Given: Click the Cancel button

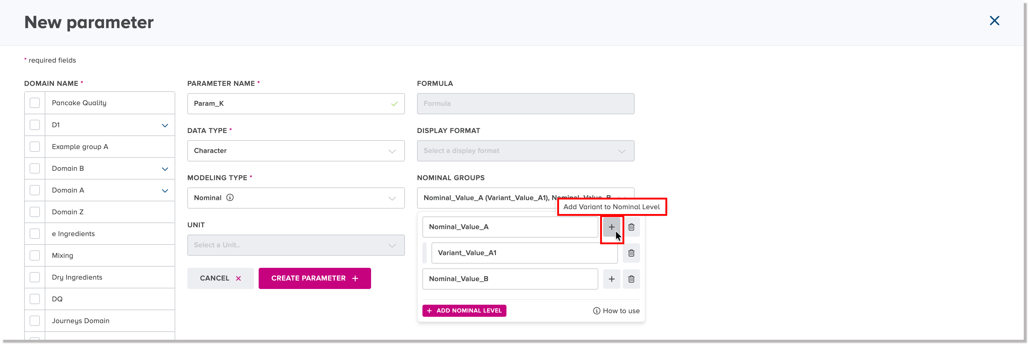Looking at the screenshot, I should pyautogui.click(x=220, y=278).
